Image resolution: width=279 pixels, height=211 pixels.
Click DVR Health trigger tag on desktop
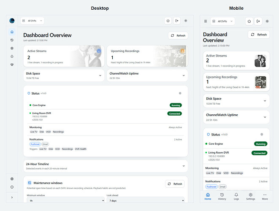tap(81, 149)
